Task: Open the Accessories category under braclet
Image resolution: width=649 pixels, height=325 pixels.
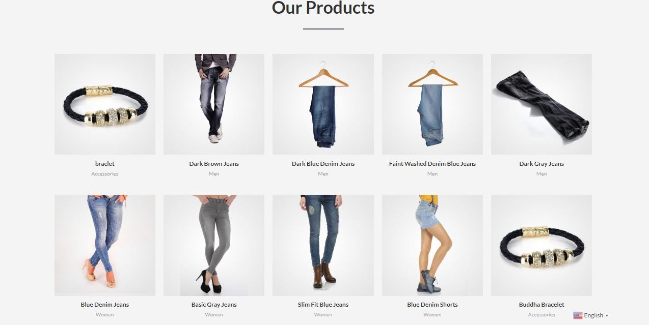Action: point(105,174)
